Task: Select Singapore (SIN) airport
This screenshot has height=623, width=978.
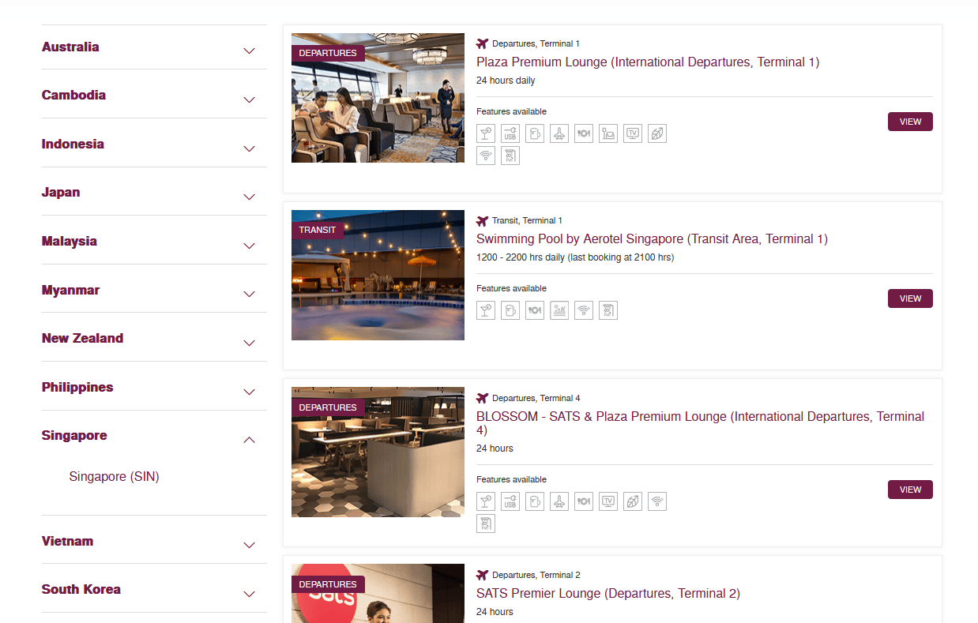Action: click(115, 477)
